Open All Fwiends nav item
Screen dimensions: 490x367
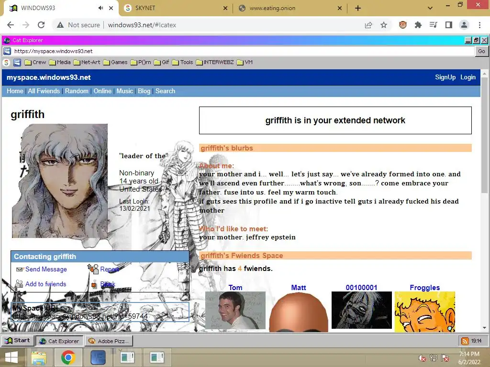[x=44, y=91]
